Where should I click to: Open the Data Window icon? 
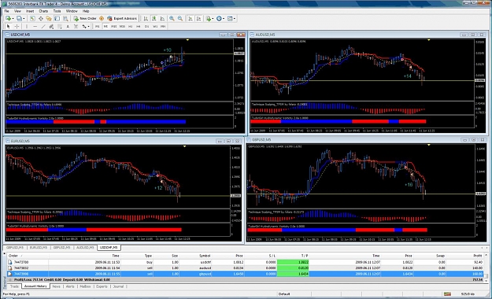(41, 19)
